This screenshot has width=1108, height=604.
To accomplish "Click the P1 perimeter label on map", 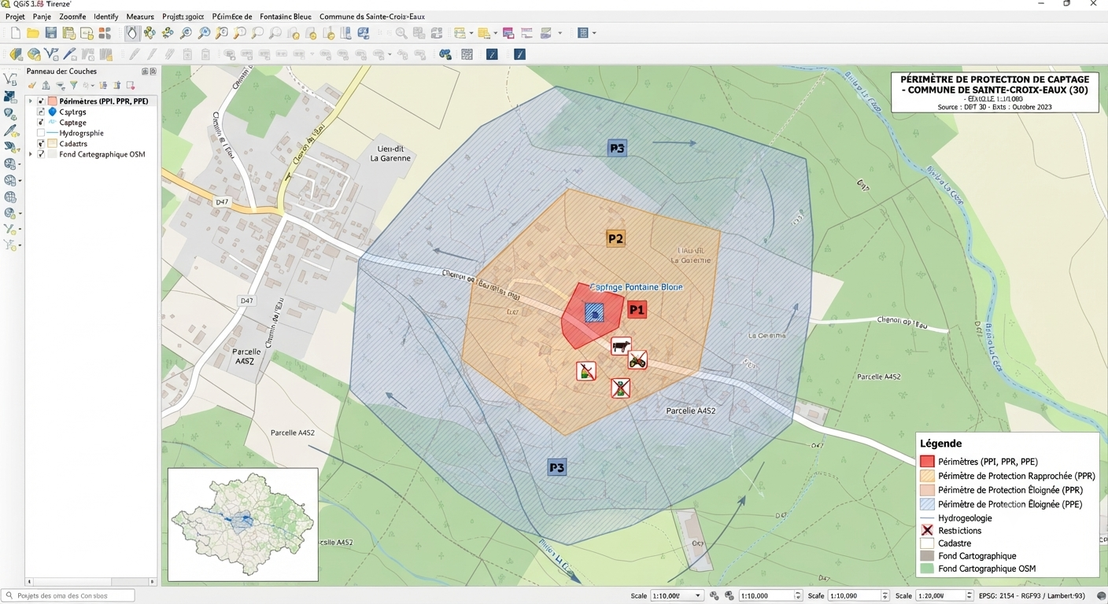I will (637, 310).
